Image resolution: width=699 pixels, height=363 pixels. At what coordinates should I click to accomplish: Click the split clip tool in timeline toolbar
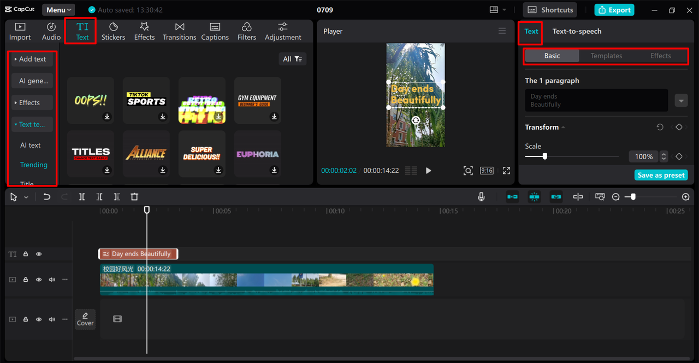pyautogui.click(x=82, y=197)
